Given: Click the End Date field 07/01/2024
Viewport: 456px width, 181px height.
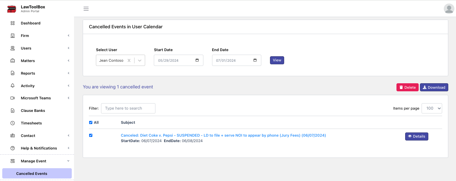Looking at the screenshot, I should (x=237, y=60).
